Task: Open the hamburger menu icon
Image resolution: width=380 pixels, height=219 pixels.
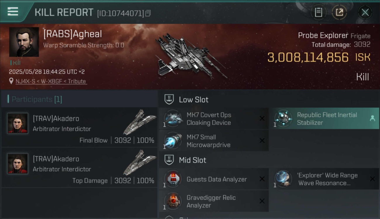Action: tap(13, 12)
